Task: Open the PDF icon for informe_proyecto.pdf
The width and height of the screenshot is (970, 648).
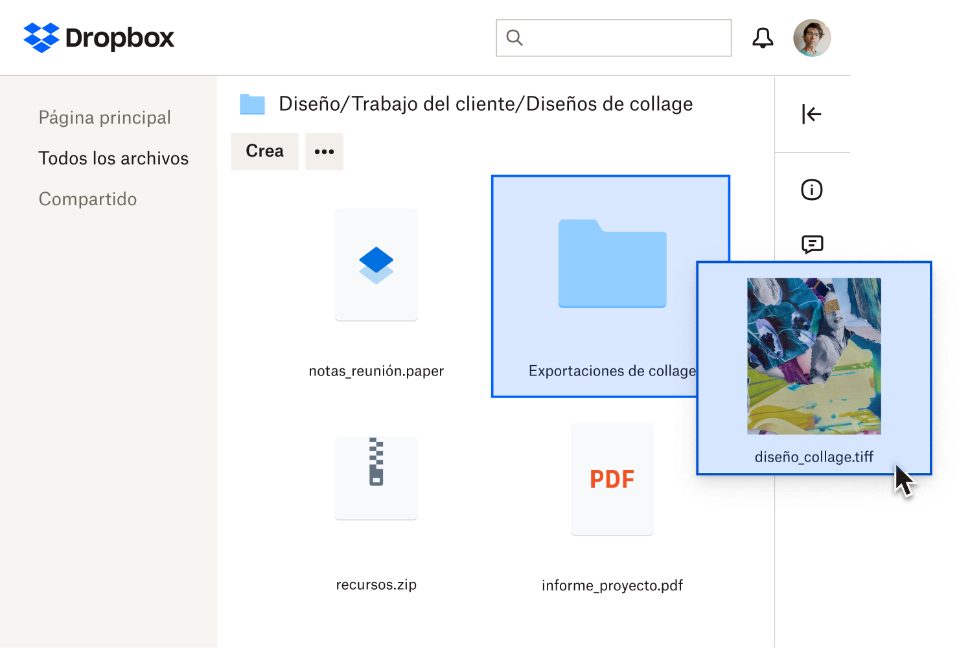Action: (612, 479)
